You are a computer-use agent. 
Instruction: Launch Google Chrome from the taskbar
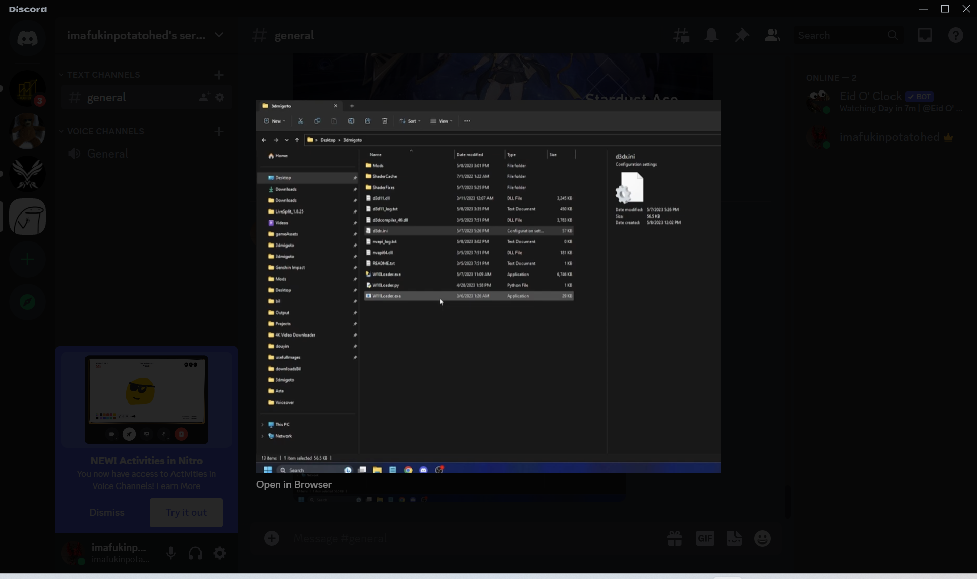tap(409, 470)
